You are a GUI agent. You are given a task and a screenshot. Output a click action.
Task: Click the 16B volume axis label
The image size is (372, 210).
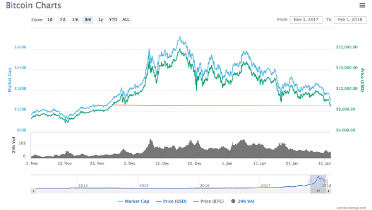point(22,143)
